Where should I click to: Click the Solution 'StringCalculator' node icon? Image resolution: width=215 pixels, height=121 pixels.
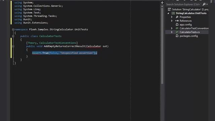169,9
